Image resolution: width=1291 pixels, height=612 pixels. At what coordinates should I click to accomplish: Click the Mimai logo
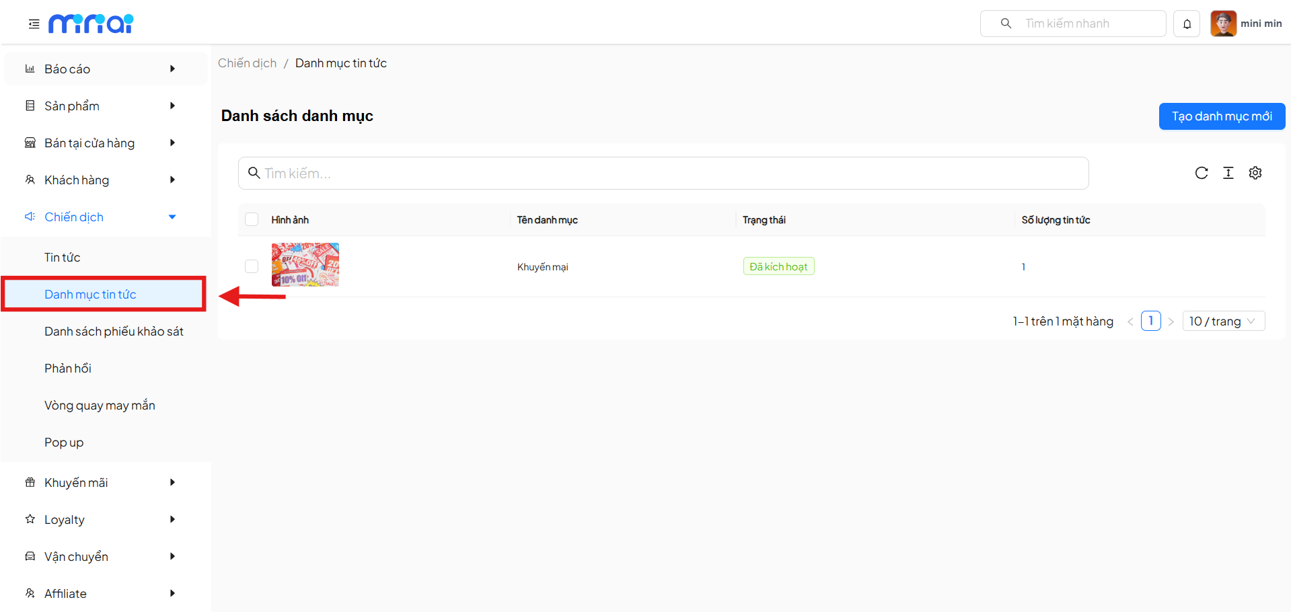[91, 24]
